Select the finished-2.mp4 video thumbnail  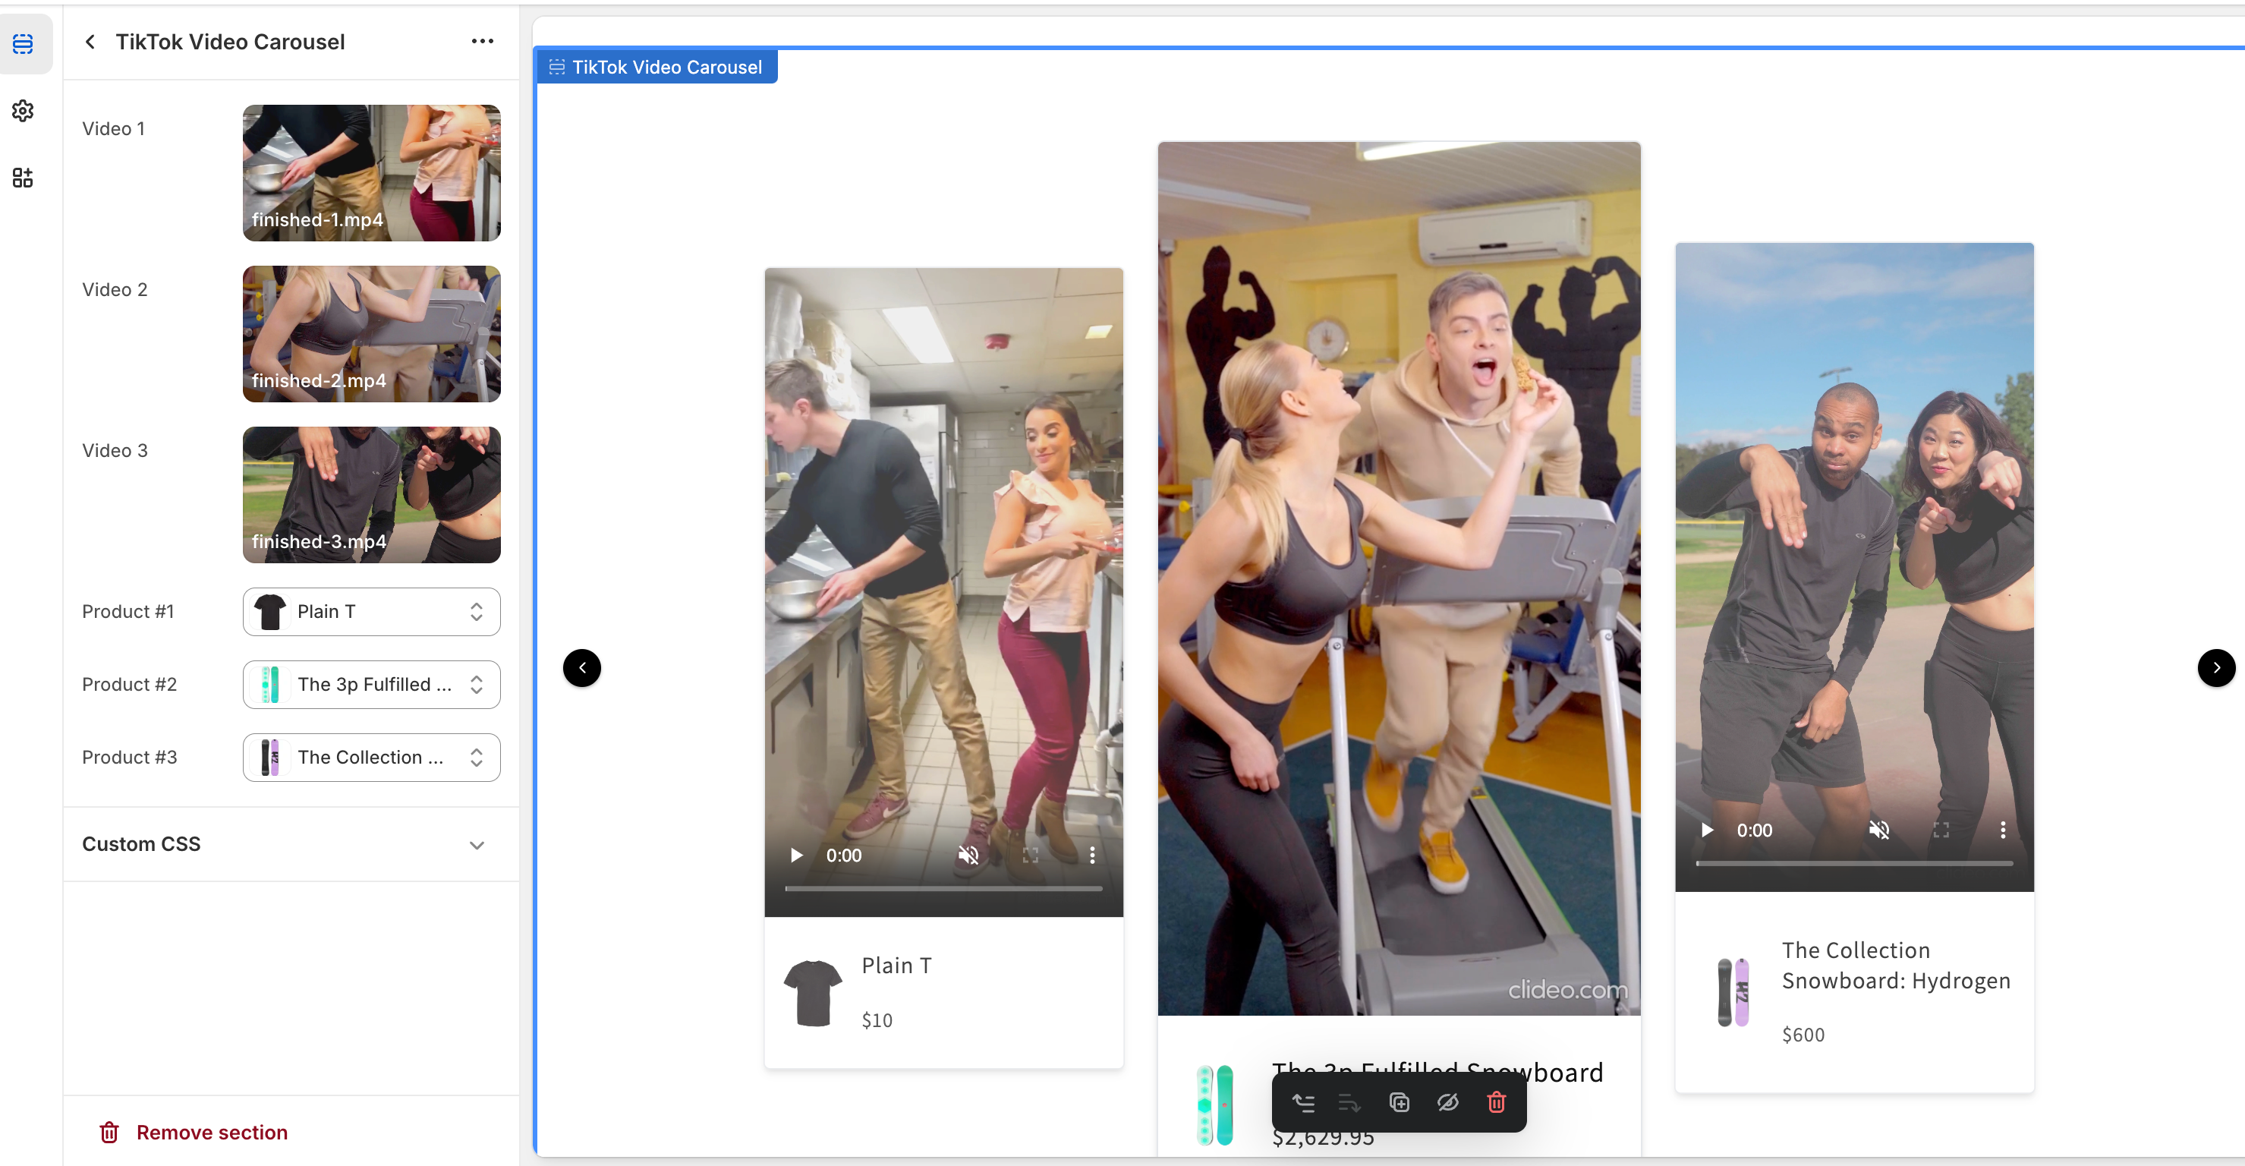pos(371,334)
